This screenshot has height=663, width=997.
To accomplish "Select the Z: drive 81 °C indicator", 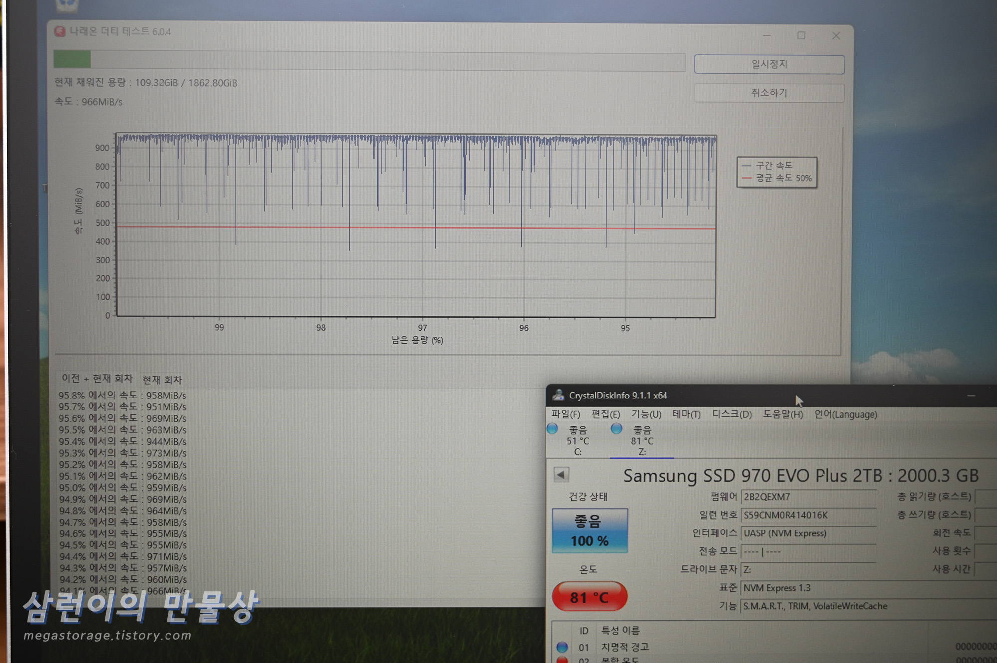I will click(642, 441).
